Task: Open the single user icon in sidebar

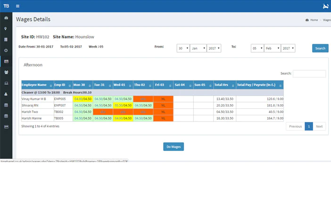Action: coord(6,94)
